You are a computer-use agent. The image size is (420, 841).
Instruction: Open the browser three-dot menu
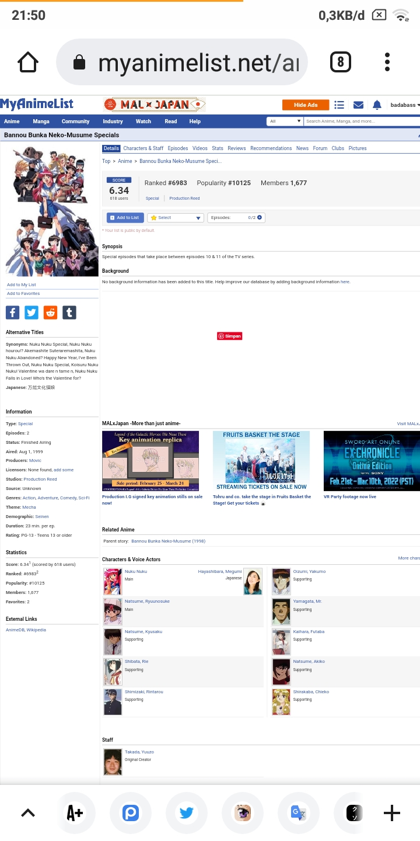coord(387,62)
